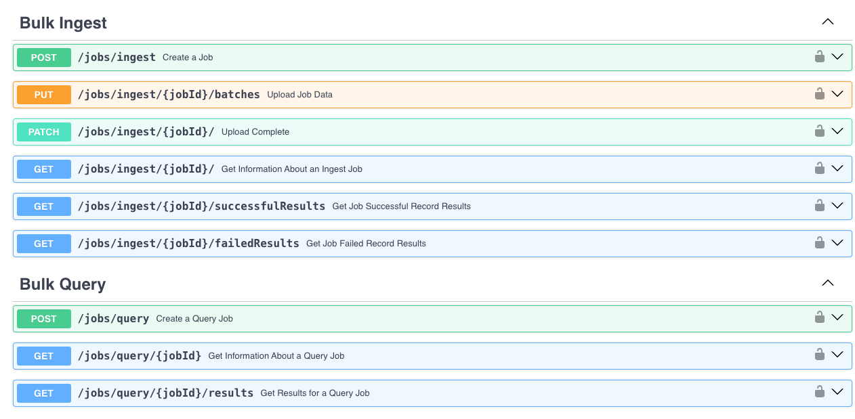
Task: Click the padlock beside failedResults endpoint
Action: coord(820,243)
